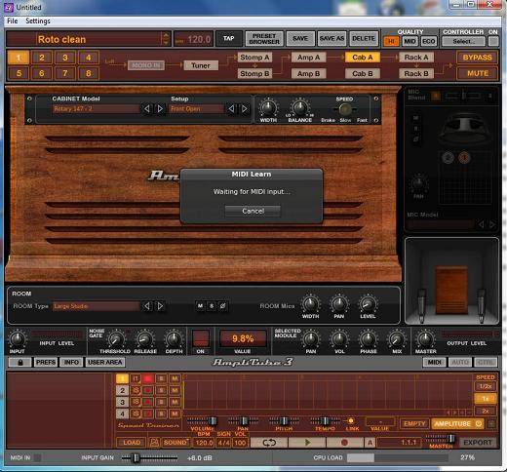Open the Settings menu
The image size is (507, 472).
point(38,21)
